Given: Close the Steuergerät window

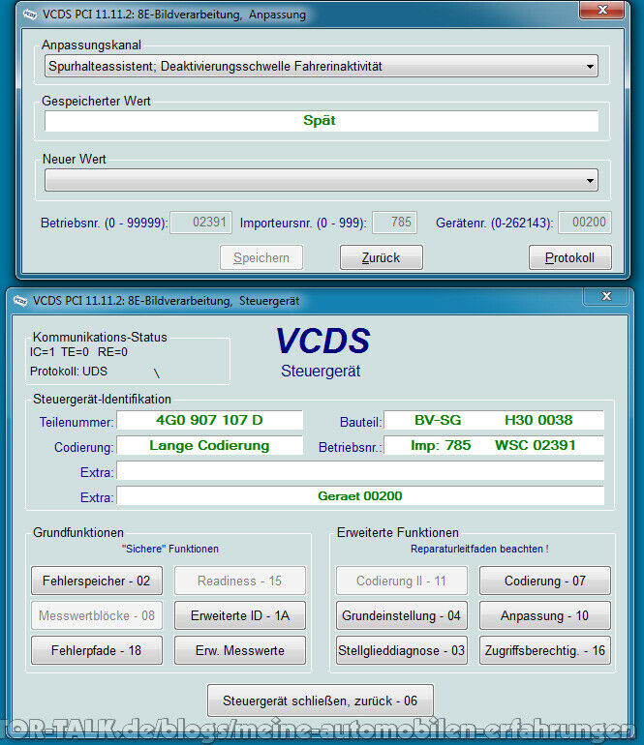Looking at the screenshot, I should point(606,296).
